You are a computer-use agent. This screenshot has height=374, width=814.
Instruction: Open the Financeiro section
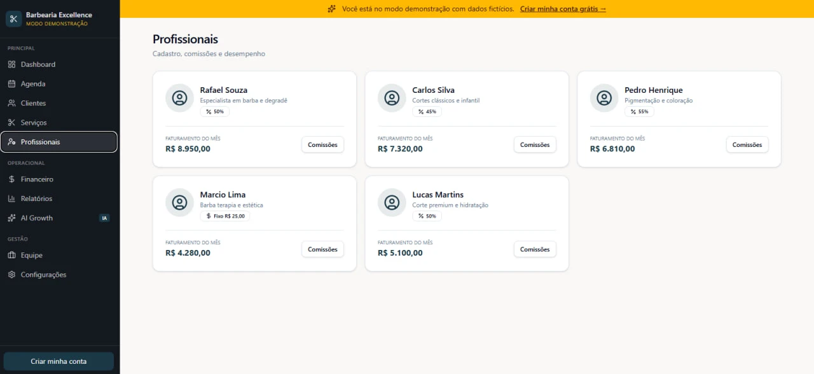(59, 179)
